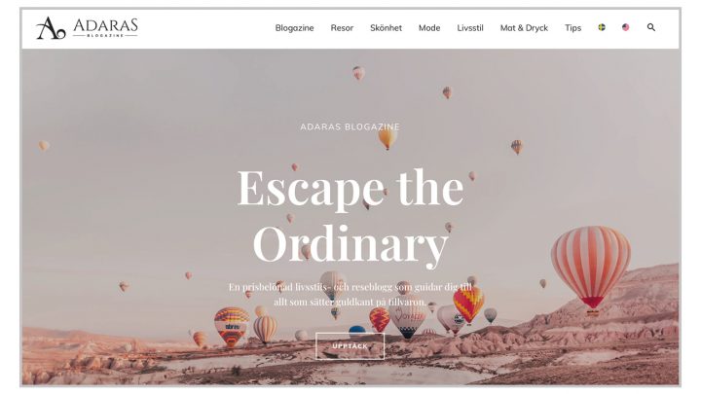Open the search magnifier icon

click(x=651, y=27)
